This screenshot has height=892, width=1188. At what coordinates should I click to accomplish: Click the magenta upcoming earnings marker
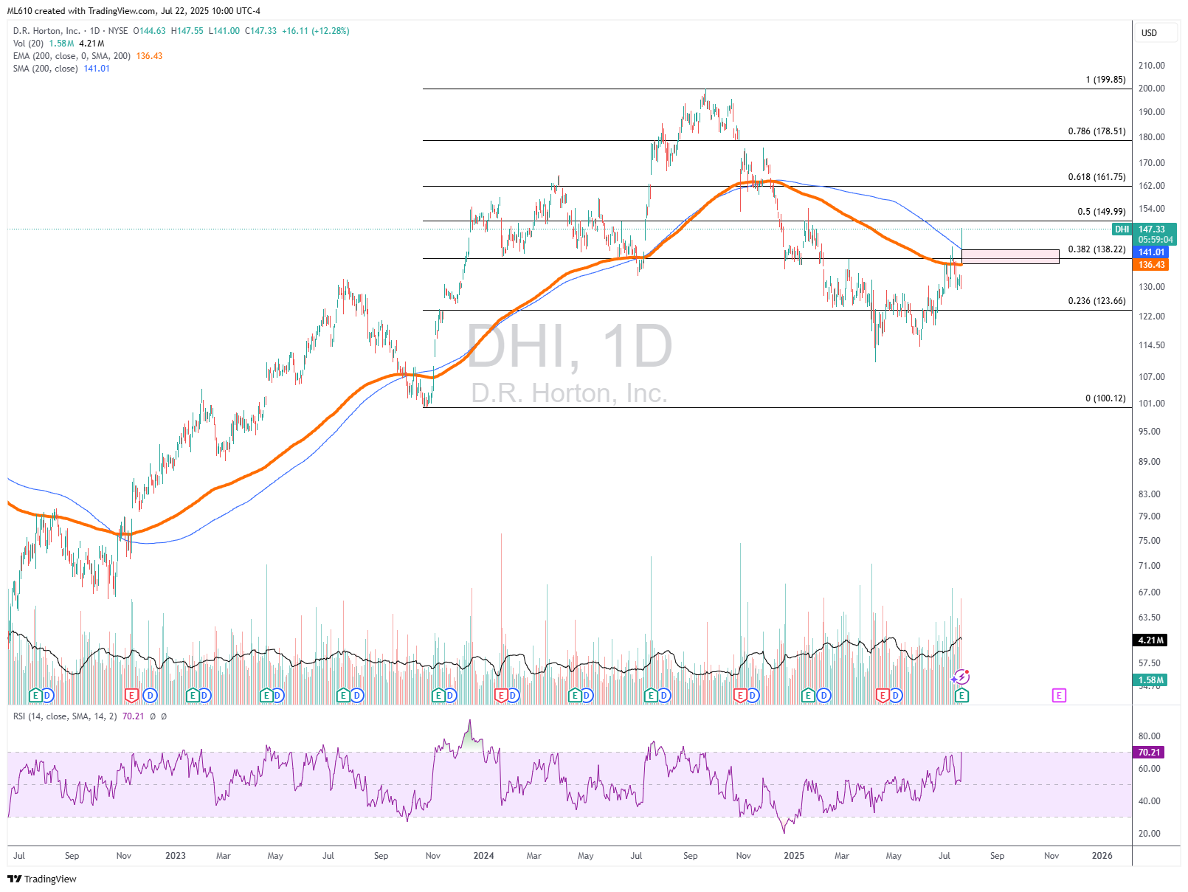(1059, 695)
